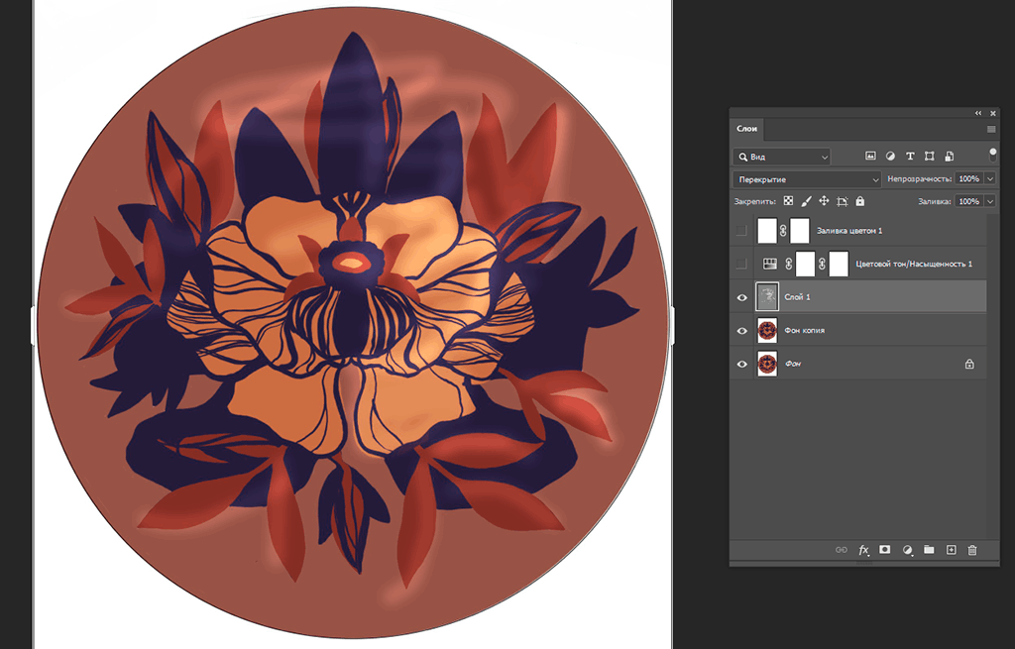Viewport: 1015px width, 649px height.
Task: Lock layer position move icon
Action: pos(824,201)
